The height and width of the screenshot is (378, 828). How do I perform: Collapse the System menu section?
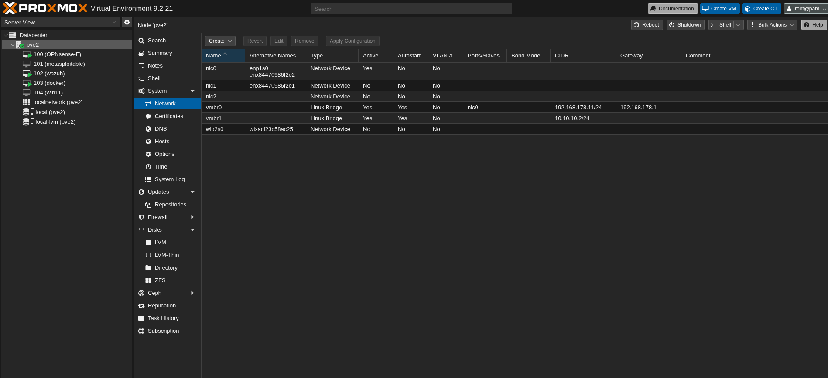(x=192, y=91)
